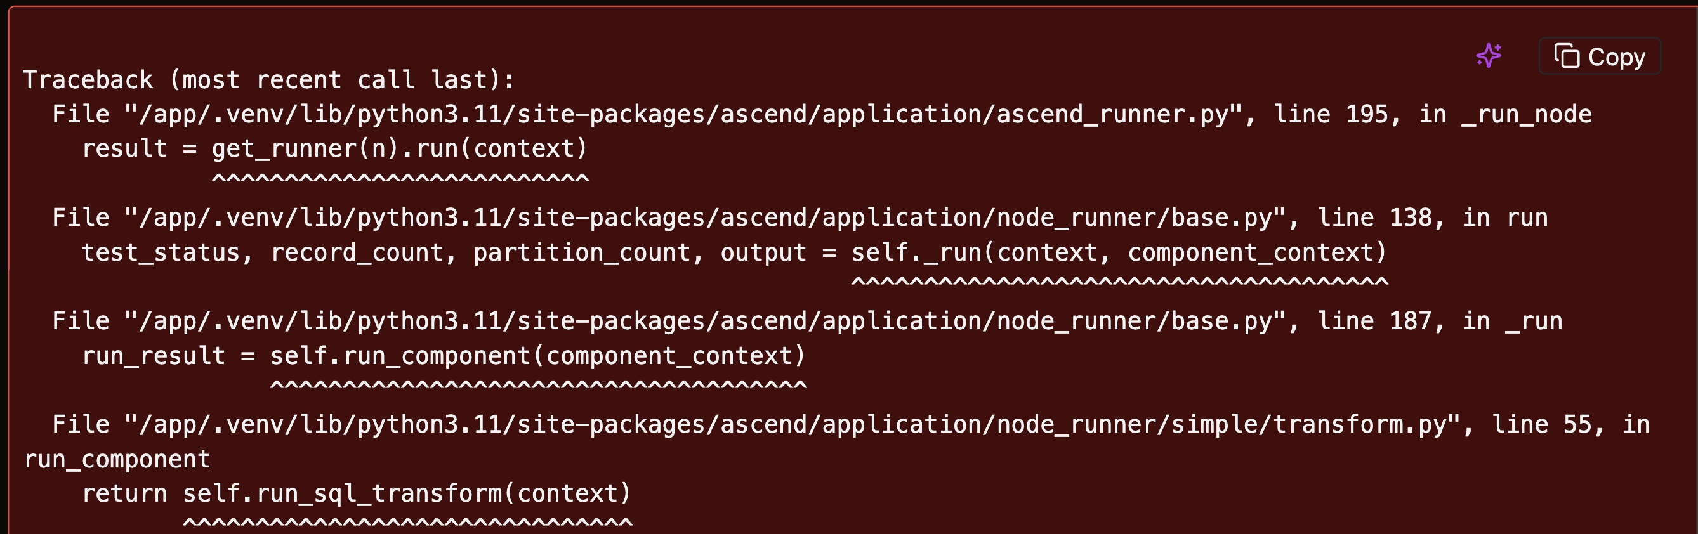This screenshot has width=1698, height=534.
Task: Click 'self._run(context, component_context)' call text
Action: tap(1119, 253)
